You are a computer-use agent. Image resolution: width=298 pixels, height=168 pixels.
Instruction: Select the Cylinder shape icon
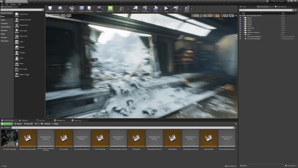point(17,53)
